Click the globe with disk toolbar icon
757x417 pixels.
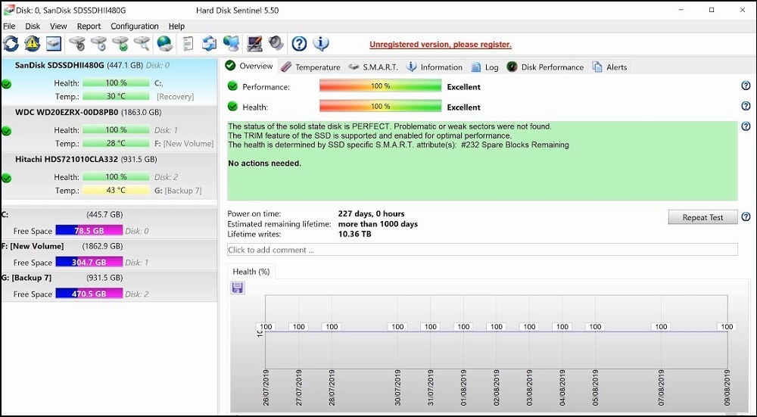click(x=165, y=44)
